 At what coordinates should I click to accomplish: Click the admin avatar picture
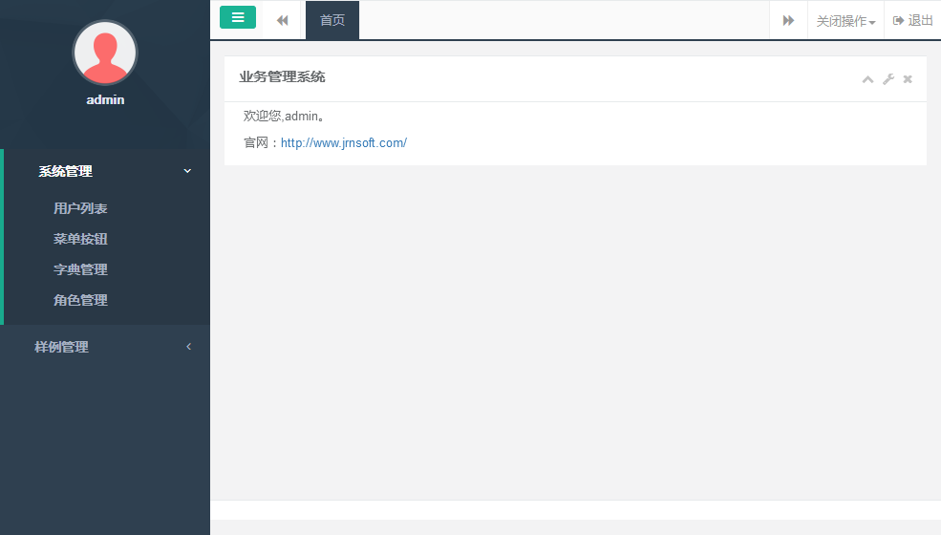[x=105, y=53]
